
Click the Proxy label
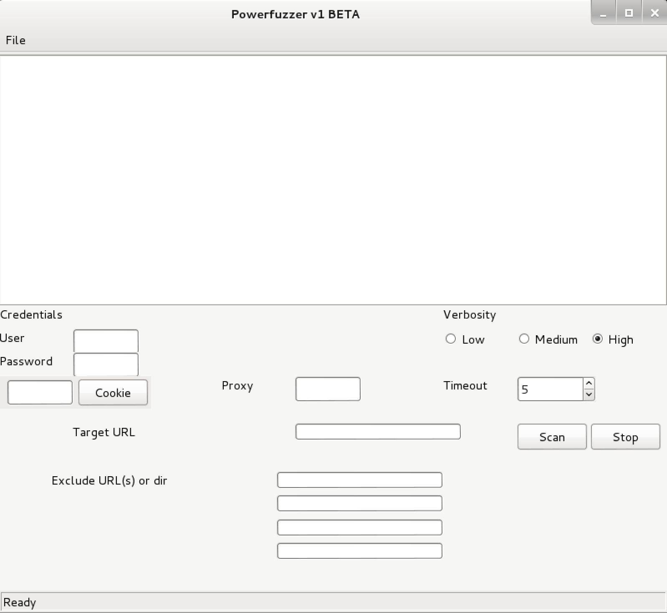237,386
